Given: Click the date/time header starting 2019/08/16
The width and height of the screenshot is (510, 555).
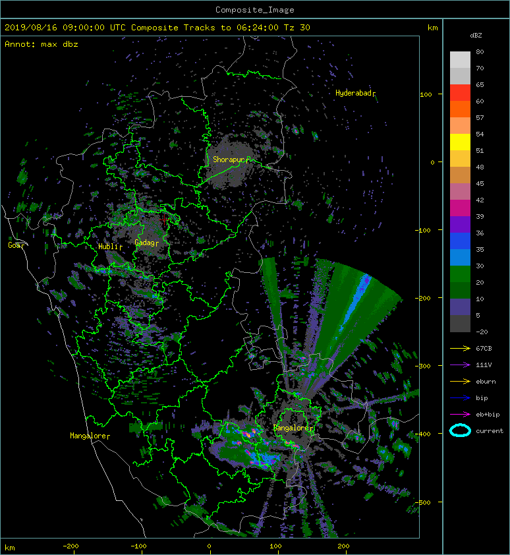Looking at the screenshot, I should [157, 28].
